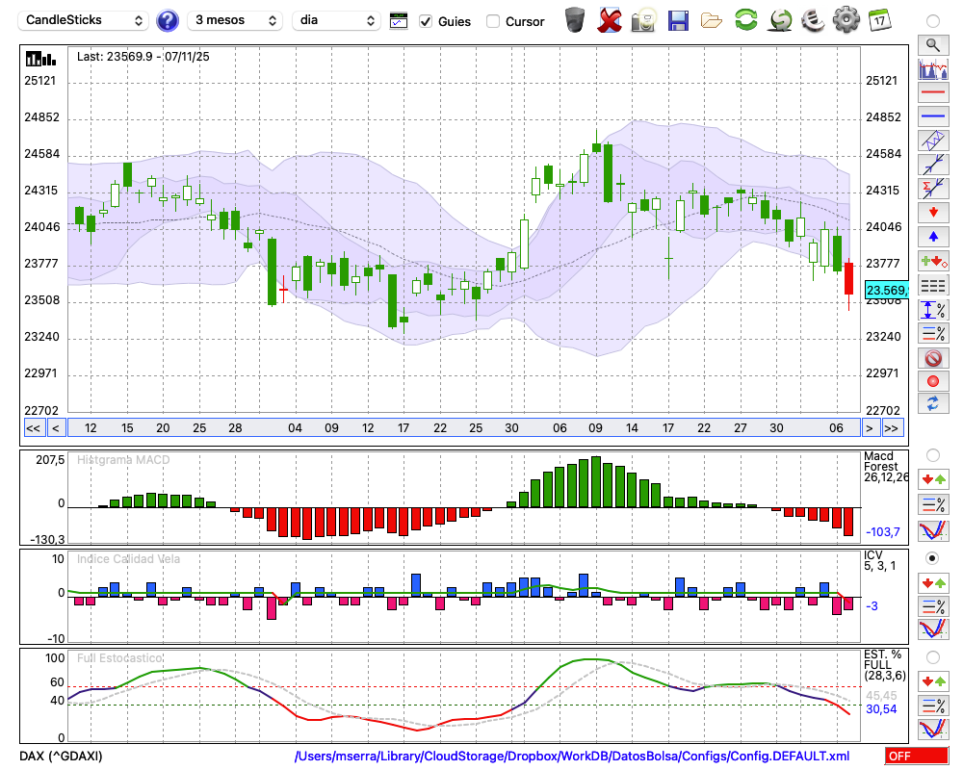Viewport: 963px width, 770px height.
Task: Uncheck the Guies checkbox
Action: point(426,21)
